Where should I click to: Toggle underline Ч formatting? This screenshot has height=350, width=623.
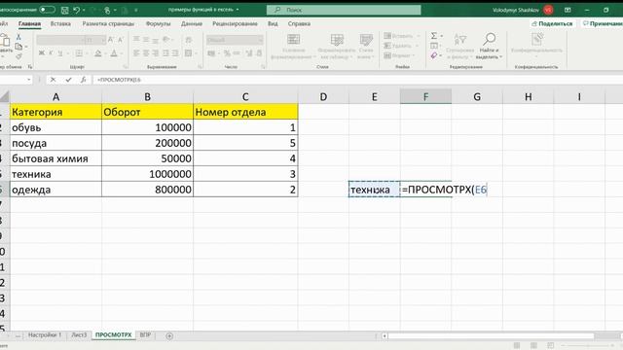click(60, 53)
